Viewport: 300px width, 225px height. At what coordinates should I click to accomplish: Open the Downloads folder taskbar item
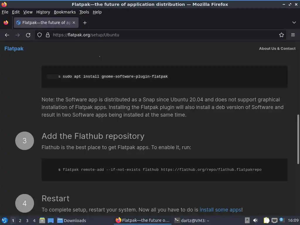click(x=72, y=220)
